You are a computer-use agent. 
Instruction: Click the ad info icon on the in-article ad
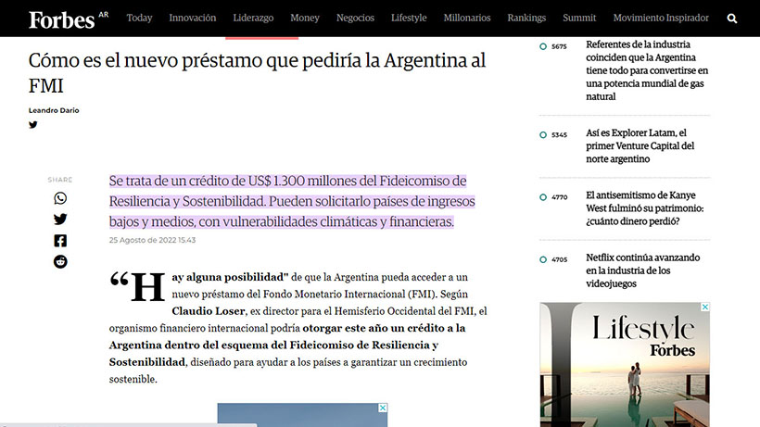[x=382, y=408]
